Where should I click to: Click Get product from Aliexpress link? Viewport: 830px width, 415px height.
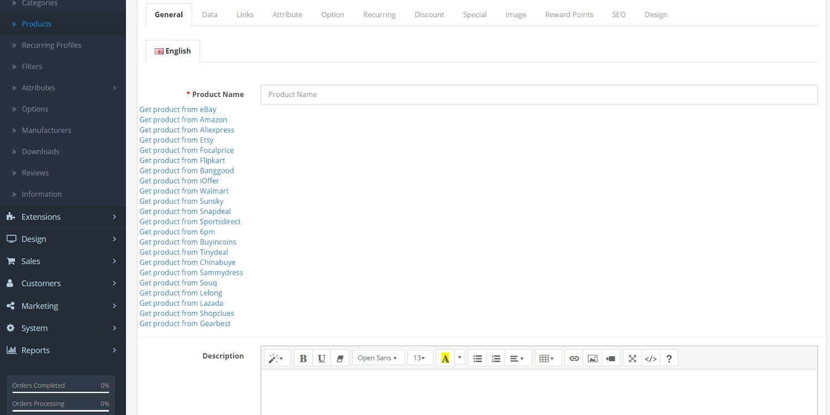click(186, 130)
